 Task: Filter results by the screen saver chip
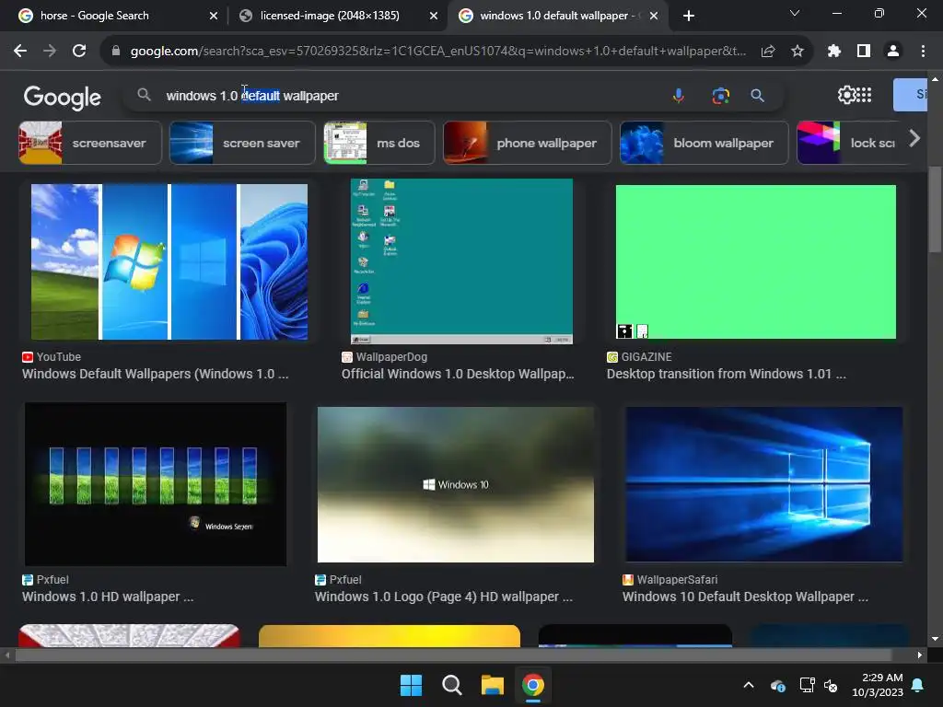coord(242,143)
